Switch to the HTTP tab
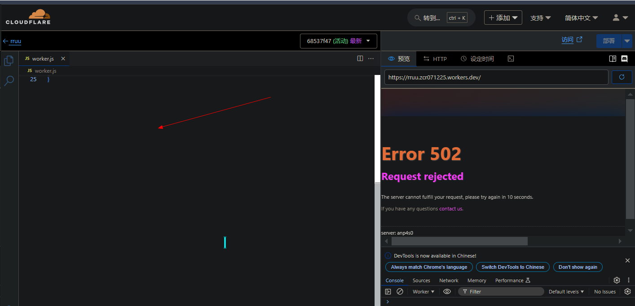 coord(435,59)
